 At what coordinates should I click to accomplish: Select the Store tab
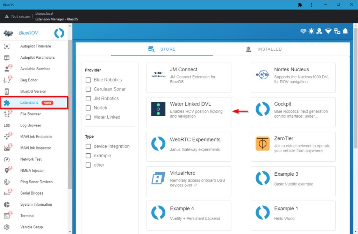point(162,49)
